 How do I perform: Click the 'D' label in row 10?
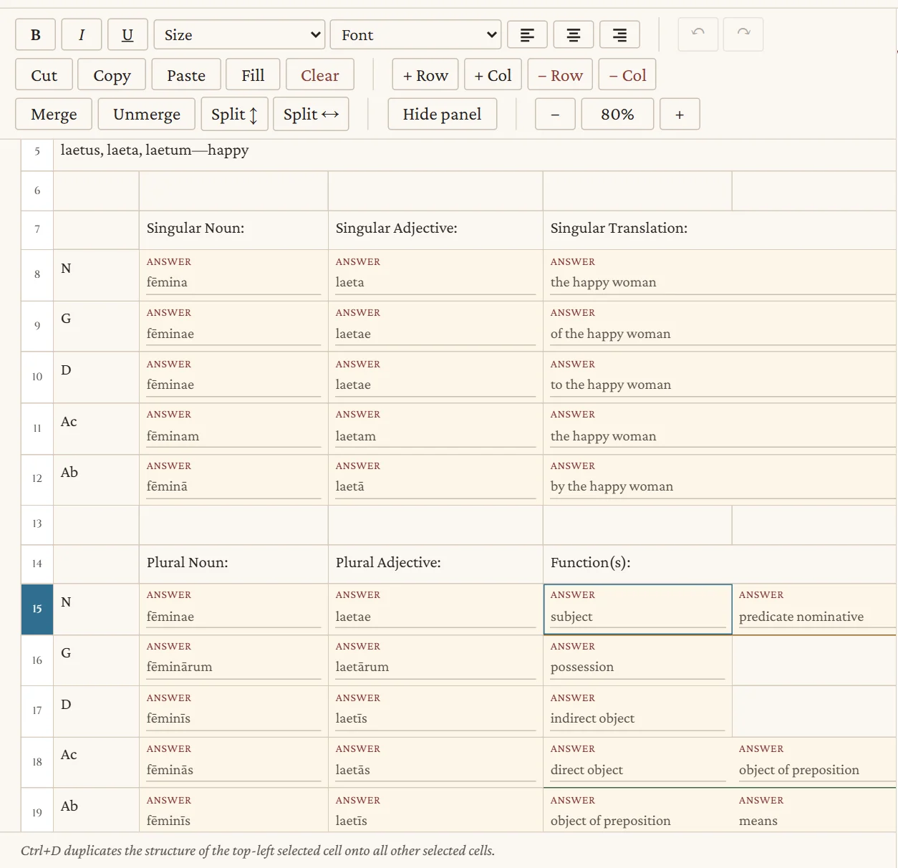66,370
